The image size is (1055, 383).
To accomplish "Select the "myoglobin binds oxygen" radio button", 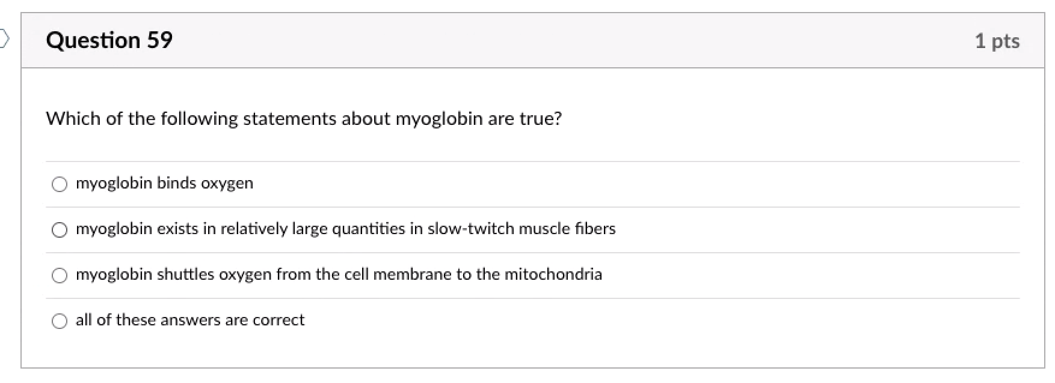I will (x=60, y=184).
